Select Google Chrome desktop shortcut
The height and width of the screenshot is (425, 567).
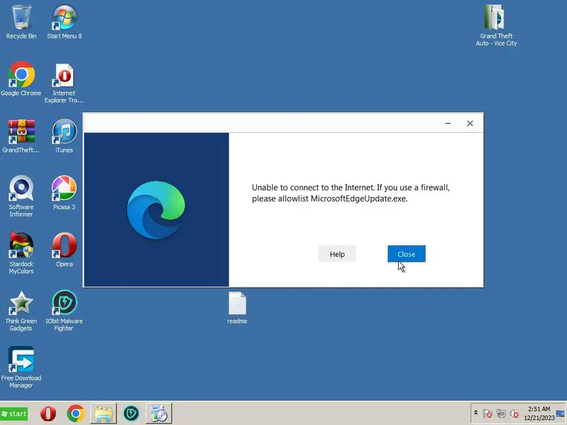(x=21, y=79)
